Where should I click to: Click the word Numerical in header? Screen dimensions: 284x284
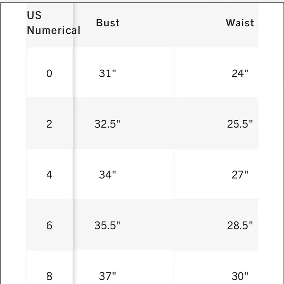coord(53,30)
